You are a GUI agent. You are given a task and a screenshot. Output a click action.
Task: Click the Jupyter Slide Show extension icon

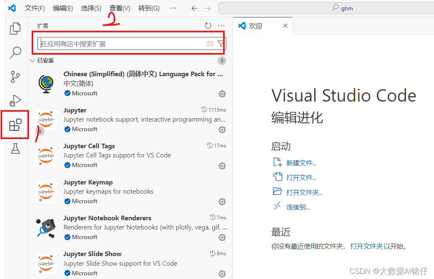(x=46, y=264)
